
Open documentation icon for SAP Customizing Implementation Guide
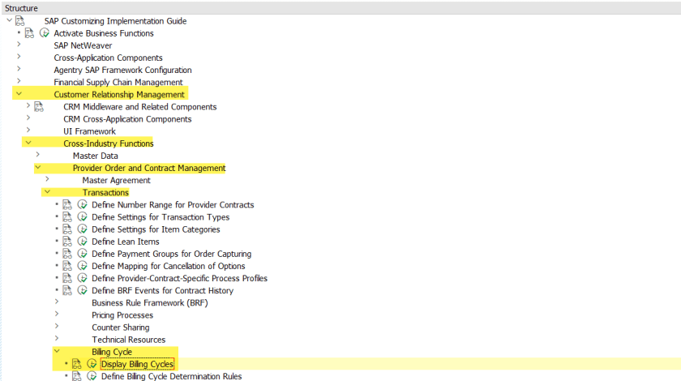pyautogui.click(x=20, y=21)
